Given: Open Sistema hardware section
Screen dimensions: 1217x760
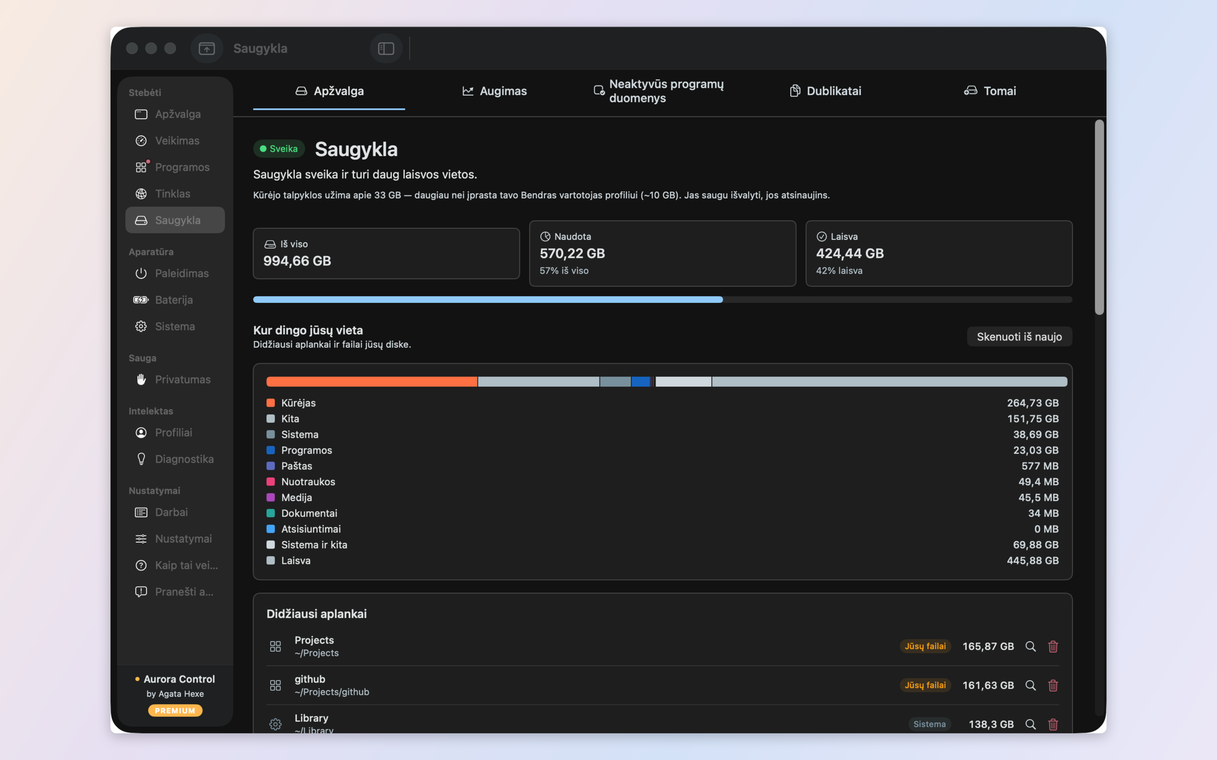Looking at the screenshot, I should [175, 326].
